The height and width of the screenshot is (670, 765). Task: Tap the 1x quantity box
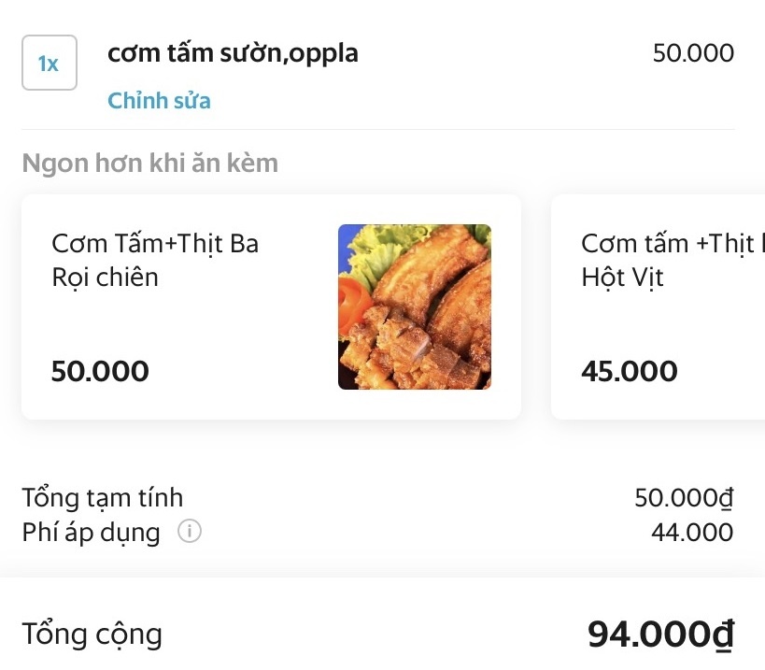[49, 64]
